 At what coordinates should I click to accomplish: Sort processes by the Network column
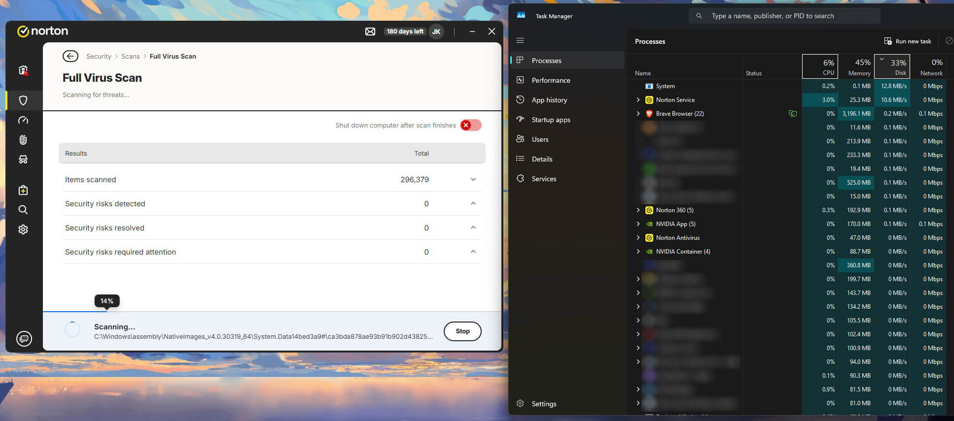pyautogui.click(x=928, y=66)
